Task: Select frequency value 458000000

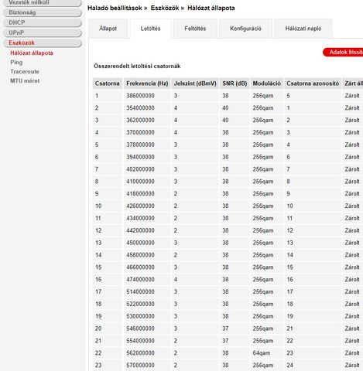Action: click(x=140, y=255)
